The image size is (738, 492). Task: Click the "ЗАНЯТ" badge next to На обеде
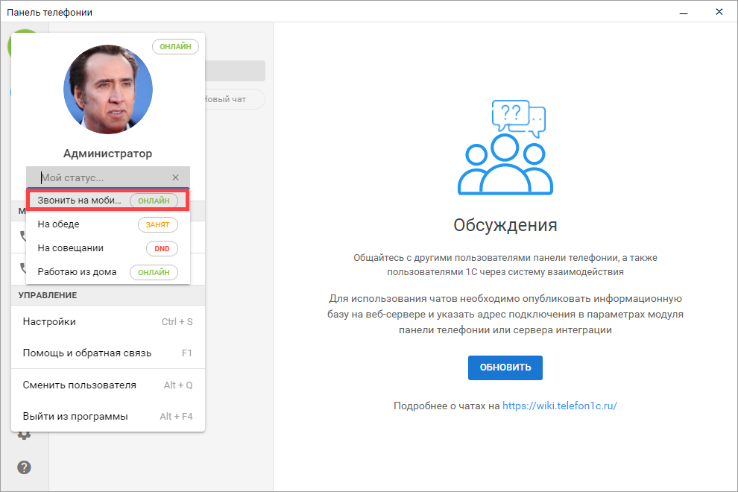point(158,224)
